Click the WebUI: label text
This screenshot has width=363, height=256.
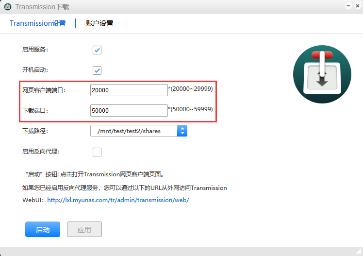click(33, 200)
